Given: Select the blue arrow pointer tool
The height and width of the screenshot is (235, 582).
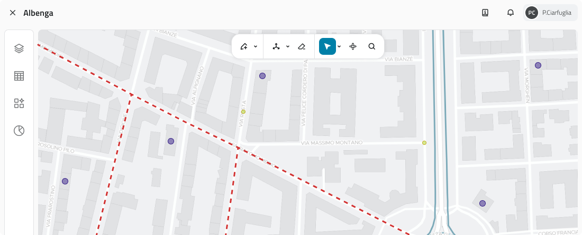Looking at the screenshot, I should coord(327,46).
